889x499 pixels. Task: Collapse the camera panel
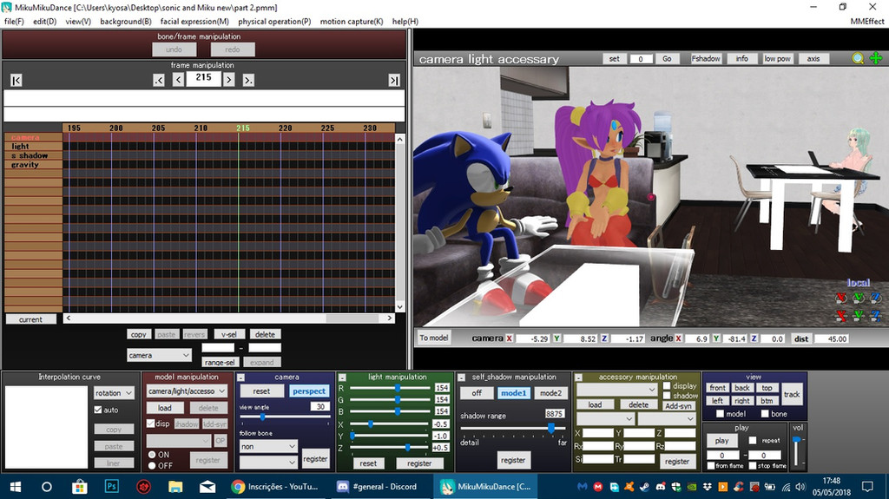point(241,378)
